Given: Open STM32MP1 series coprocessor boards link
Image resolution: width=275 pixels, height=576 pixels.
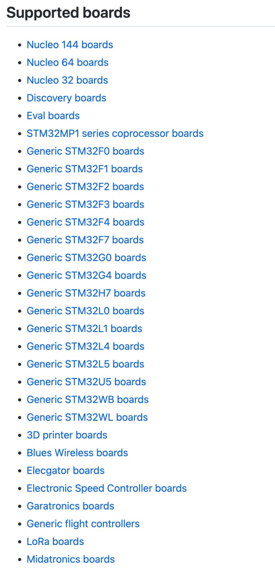Looking at the screenshot, I should coord(115,134).
